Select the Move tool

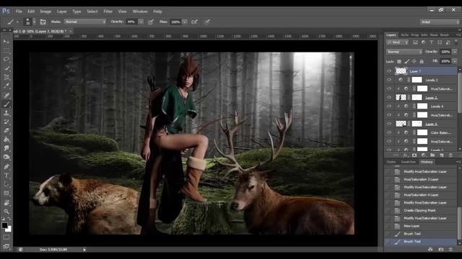pos(6,42)
